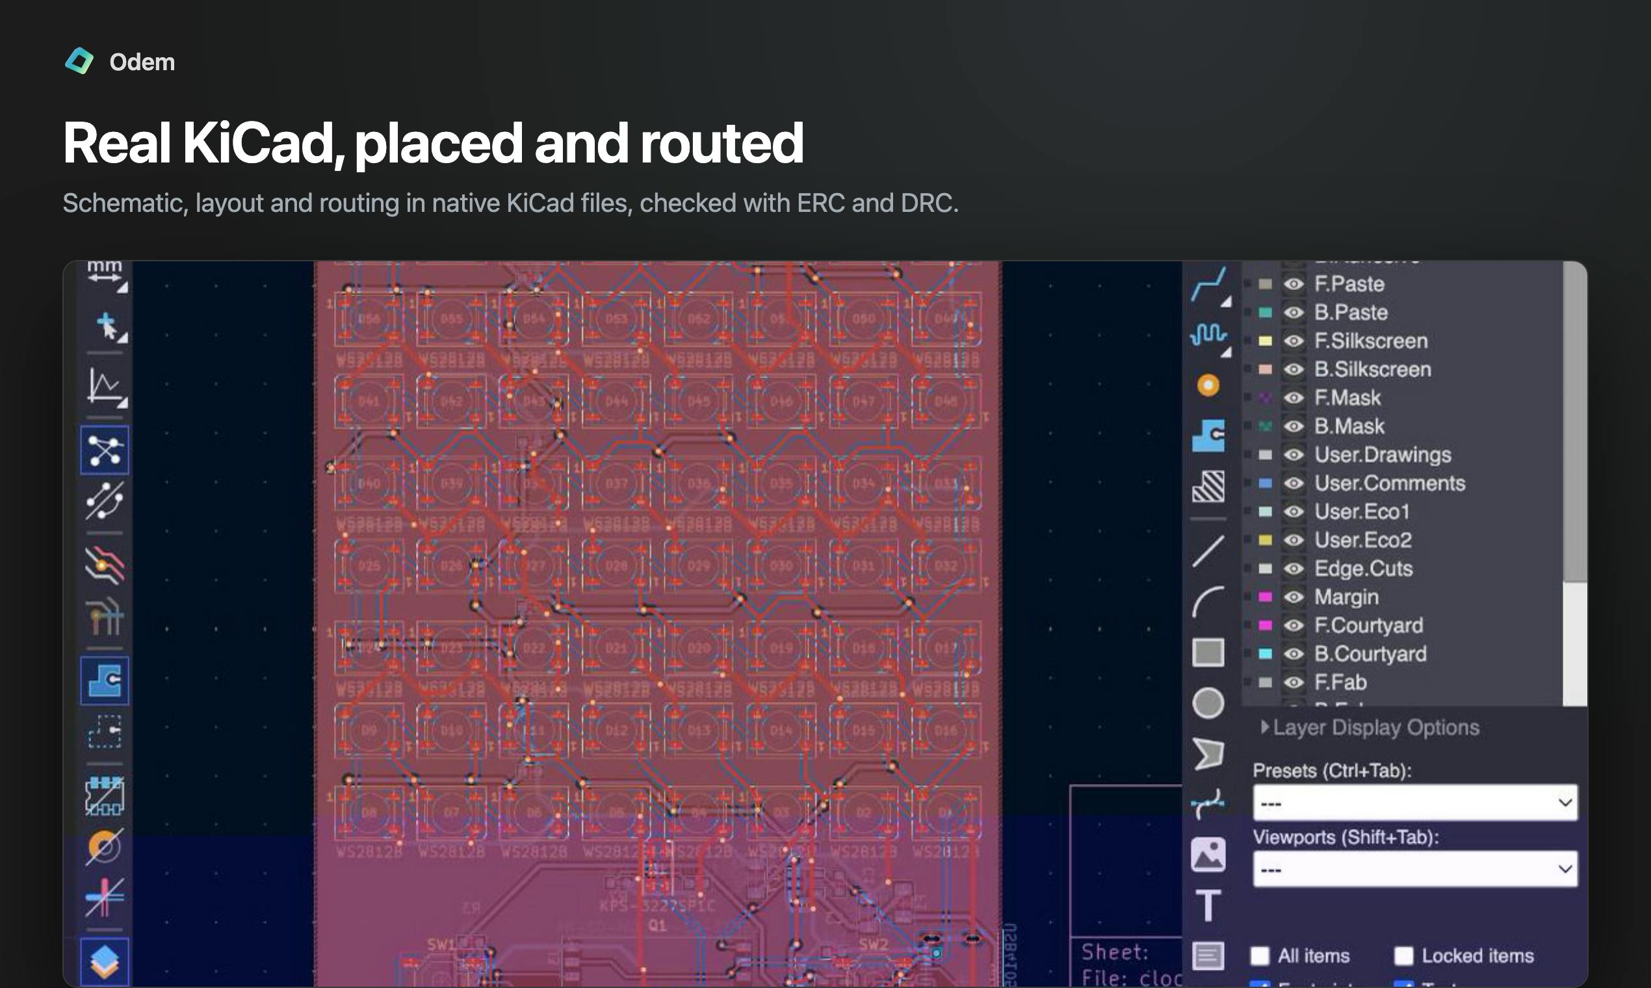Click the Odem logo icon

[79, 61]
